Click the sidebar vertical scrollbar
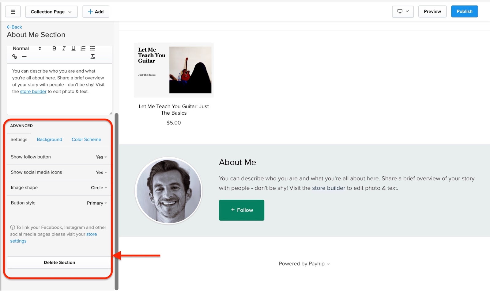Viewport: 490px width, 291px height. click(x=116, y=201)
